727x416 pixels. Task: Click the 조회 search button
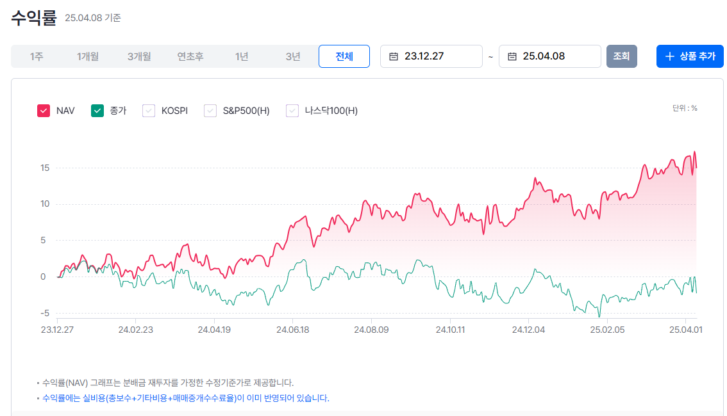(x=622, y=56)
